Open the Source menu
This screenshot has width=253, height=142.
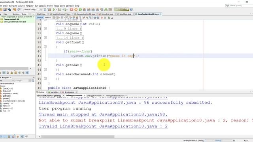pyautogui.click(x=21, y=6)
